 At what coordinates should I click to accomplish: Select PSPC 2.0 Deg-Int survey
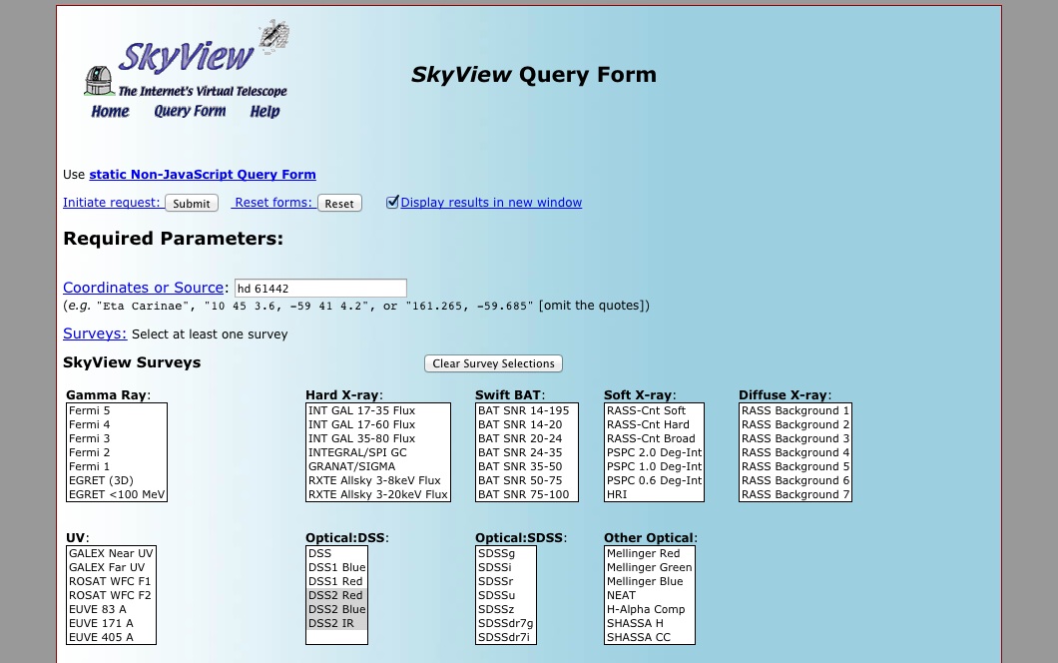[654, 452]
